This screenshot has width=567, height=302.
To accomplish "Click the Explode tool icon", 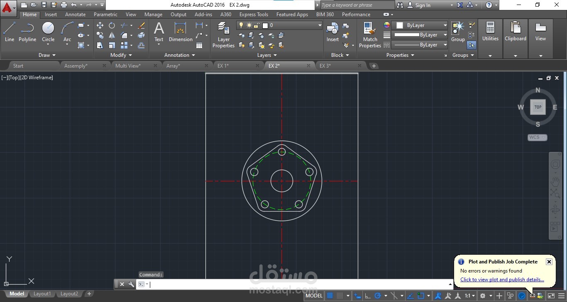I will point(141,35).
